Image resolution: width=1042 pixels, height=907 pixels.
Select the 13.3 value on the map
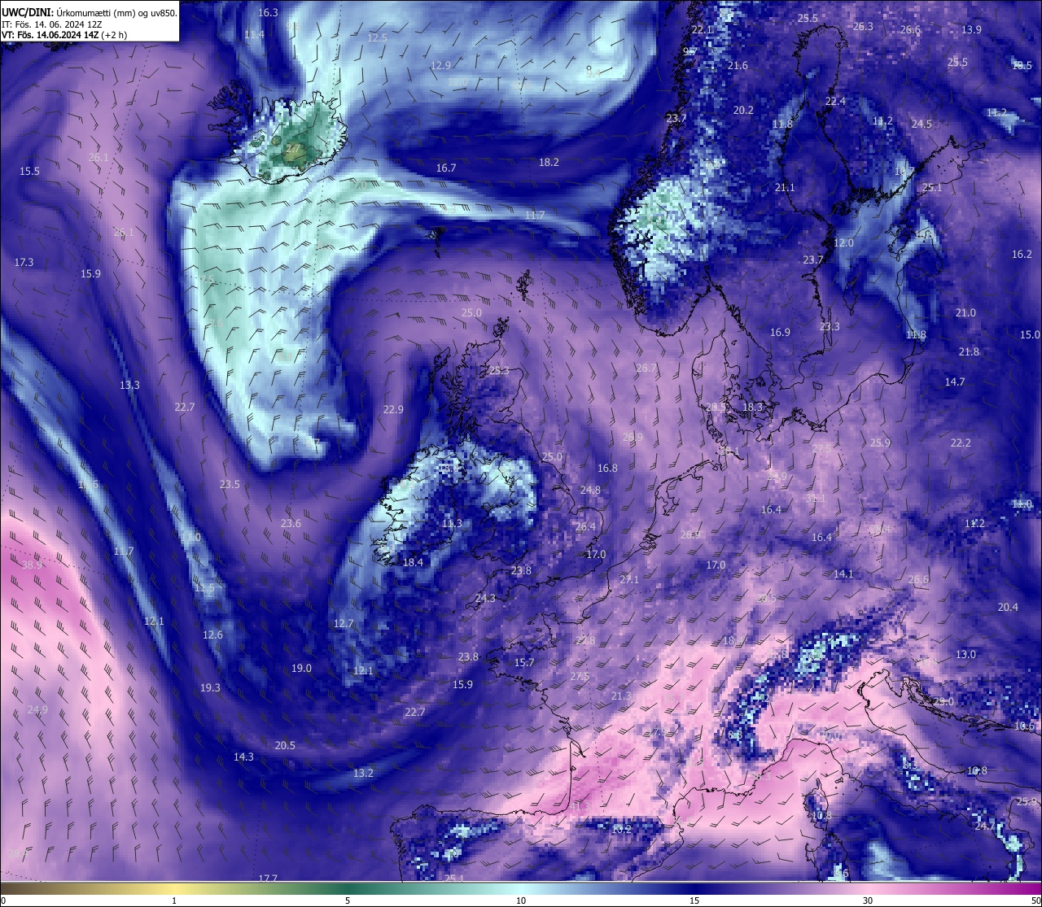129,386
